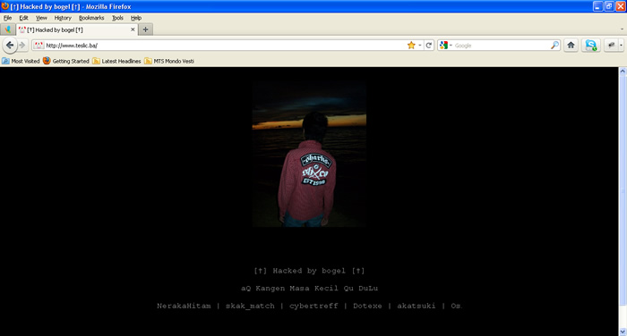The height and width of the screenshot is (336, 627).
Task: Click the vertical scrollbar down arrow
Action: (623, 332)
